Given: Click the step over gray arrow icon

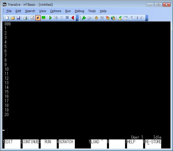Looking at the screenshot, I should [126, 18].
